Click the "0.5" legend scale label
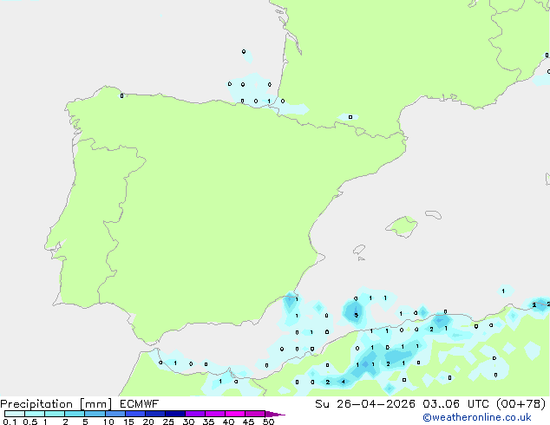Screen dimensions: 550x425 (x=30, y=422)
